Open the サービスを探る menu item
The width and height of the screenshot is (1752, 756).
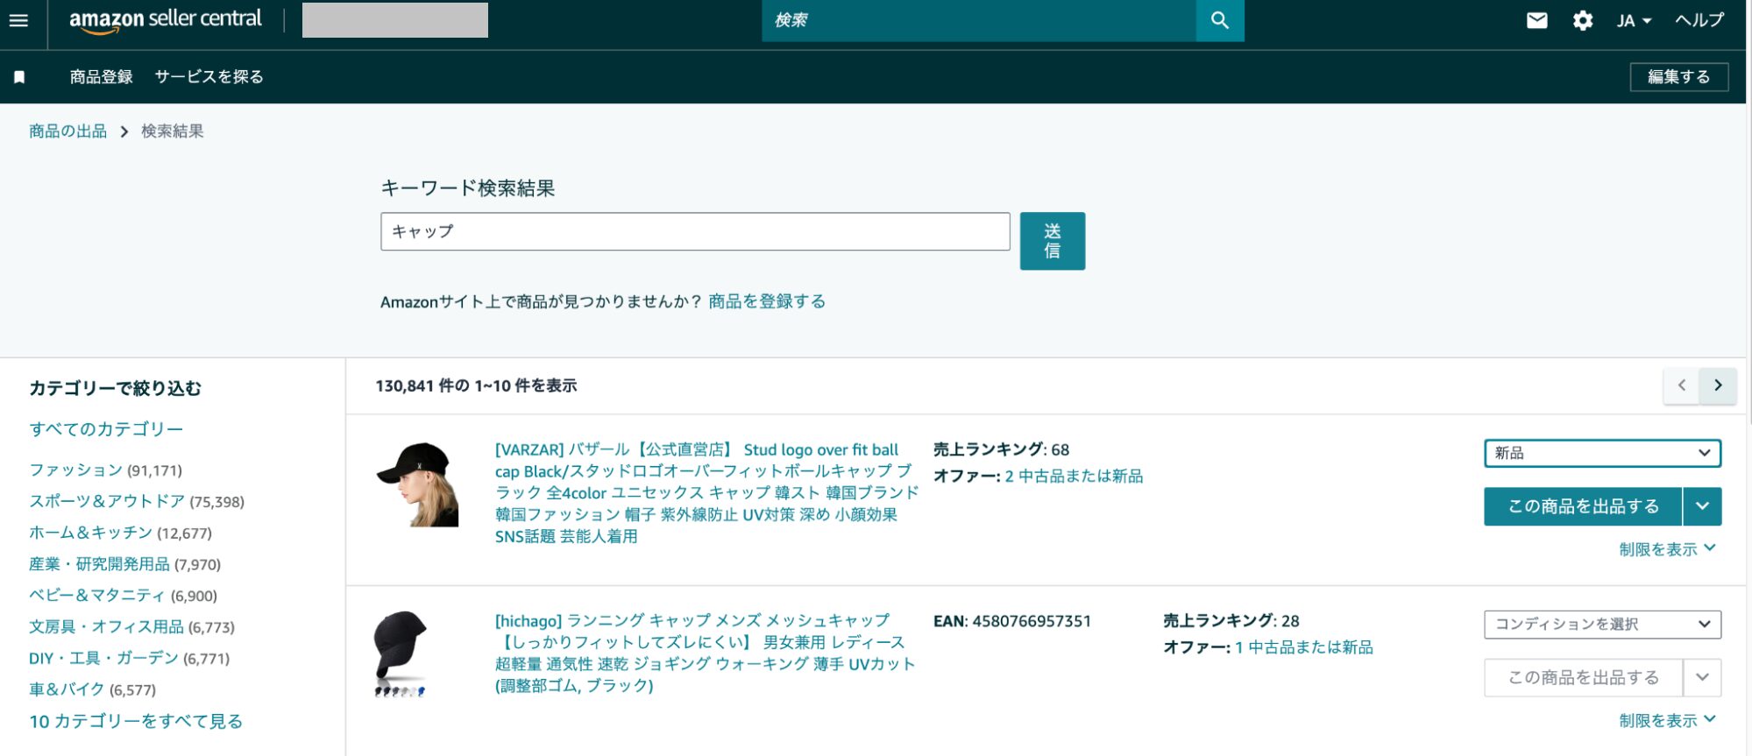[x=209, y=77]
